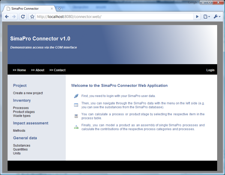
Task: Open the Contact menu item
Action: [57, 70]
